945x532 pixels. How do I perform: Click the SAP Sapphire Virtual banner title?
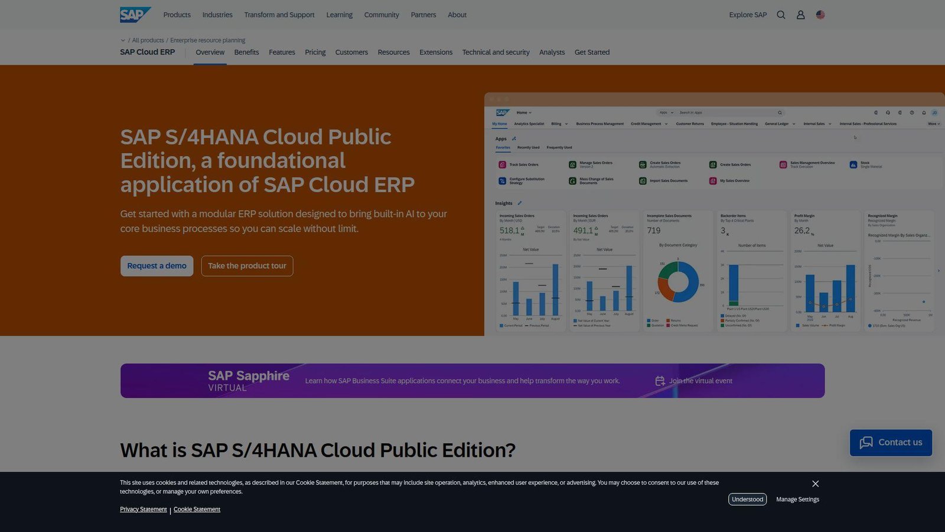(249, 381)
